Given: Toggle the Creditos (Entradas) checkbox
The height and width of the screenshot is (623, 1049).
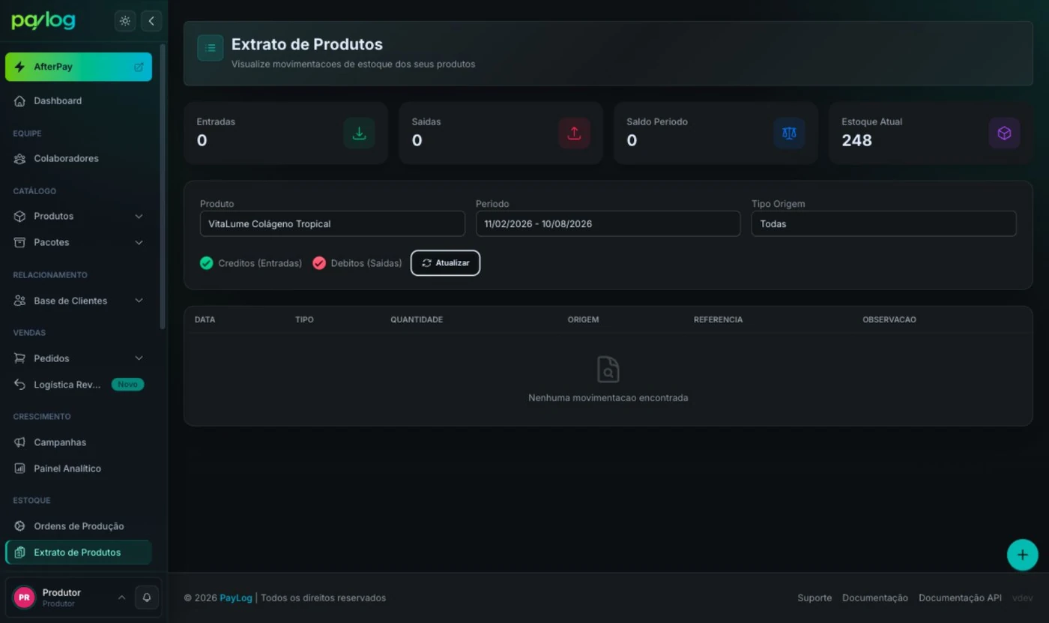Looking at the screenshot, I should tap(206, 263).
